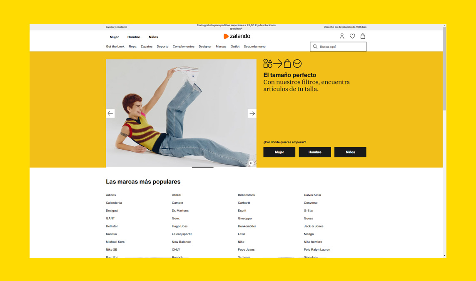
Task: Open Adidas brand link
Action: [x=111, y=195]
